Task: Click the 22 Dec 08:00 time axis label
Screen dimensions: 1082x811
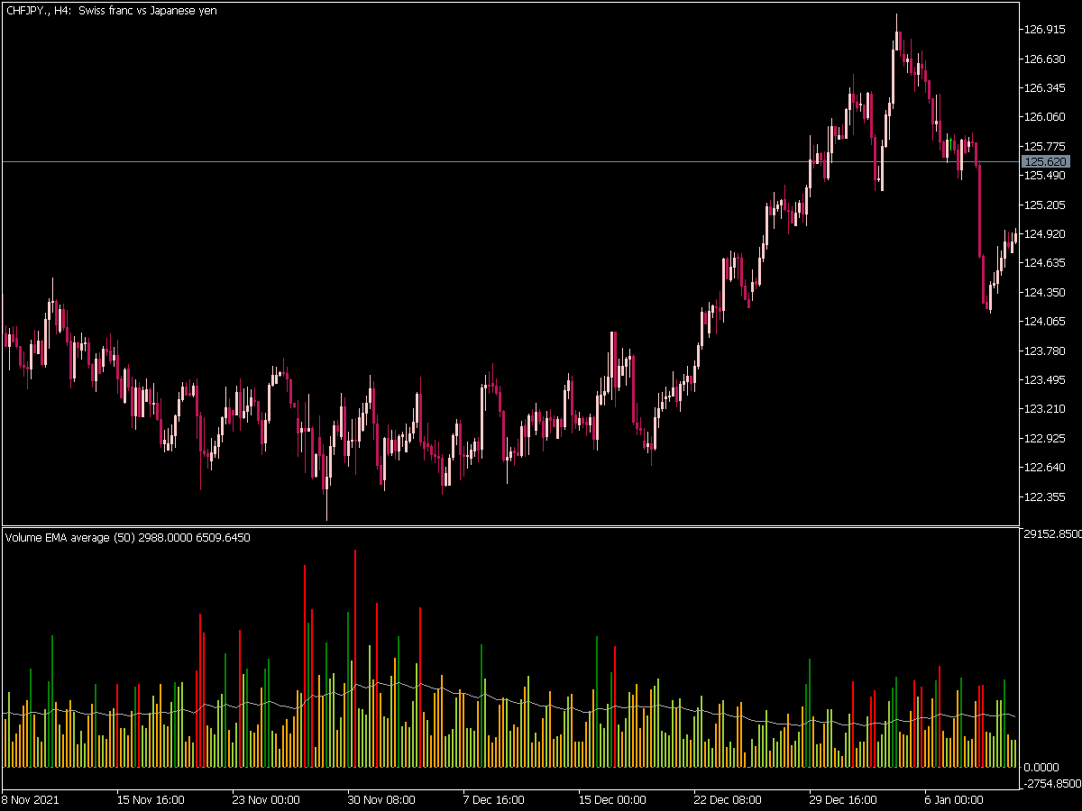Action: point(727,799)
